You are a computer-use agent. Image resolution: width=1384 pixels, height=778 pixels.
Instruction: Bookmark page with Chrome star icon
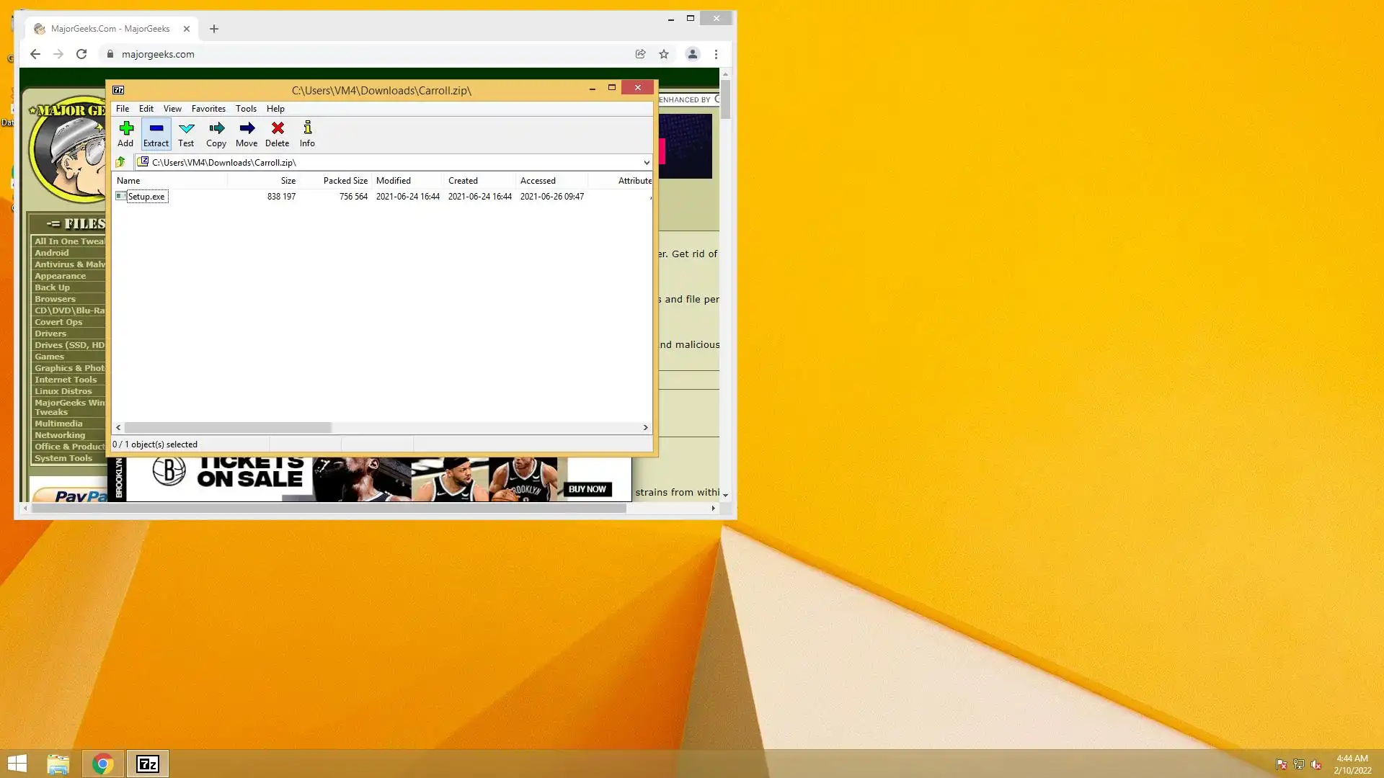click(x=664, y=54)
